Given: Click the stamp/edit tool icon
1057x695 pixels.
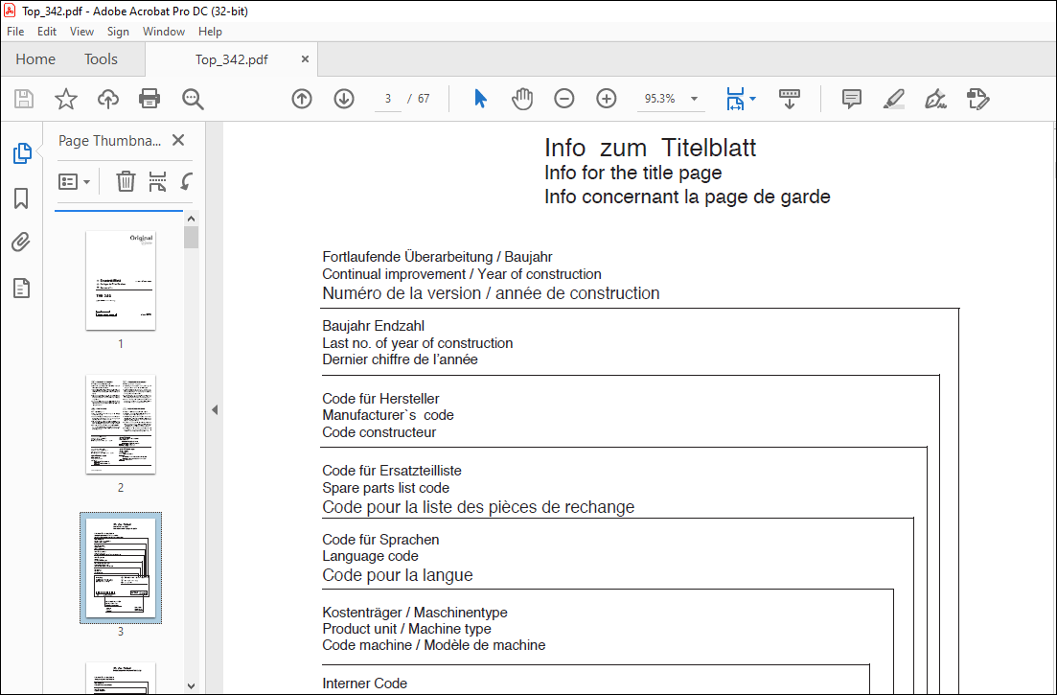Looking at the screenshot, I should 978,99.
